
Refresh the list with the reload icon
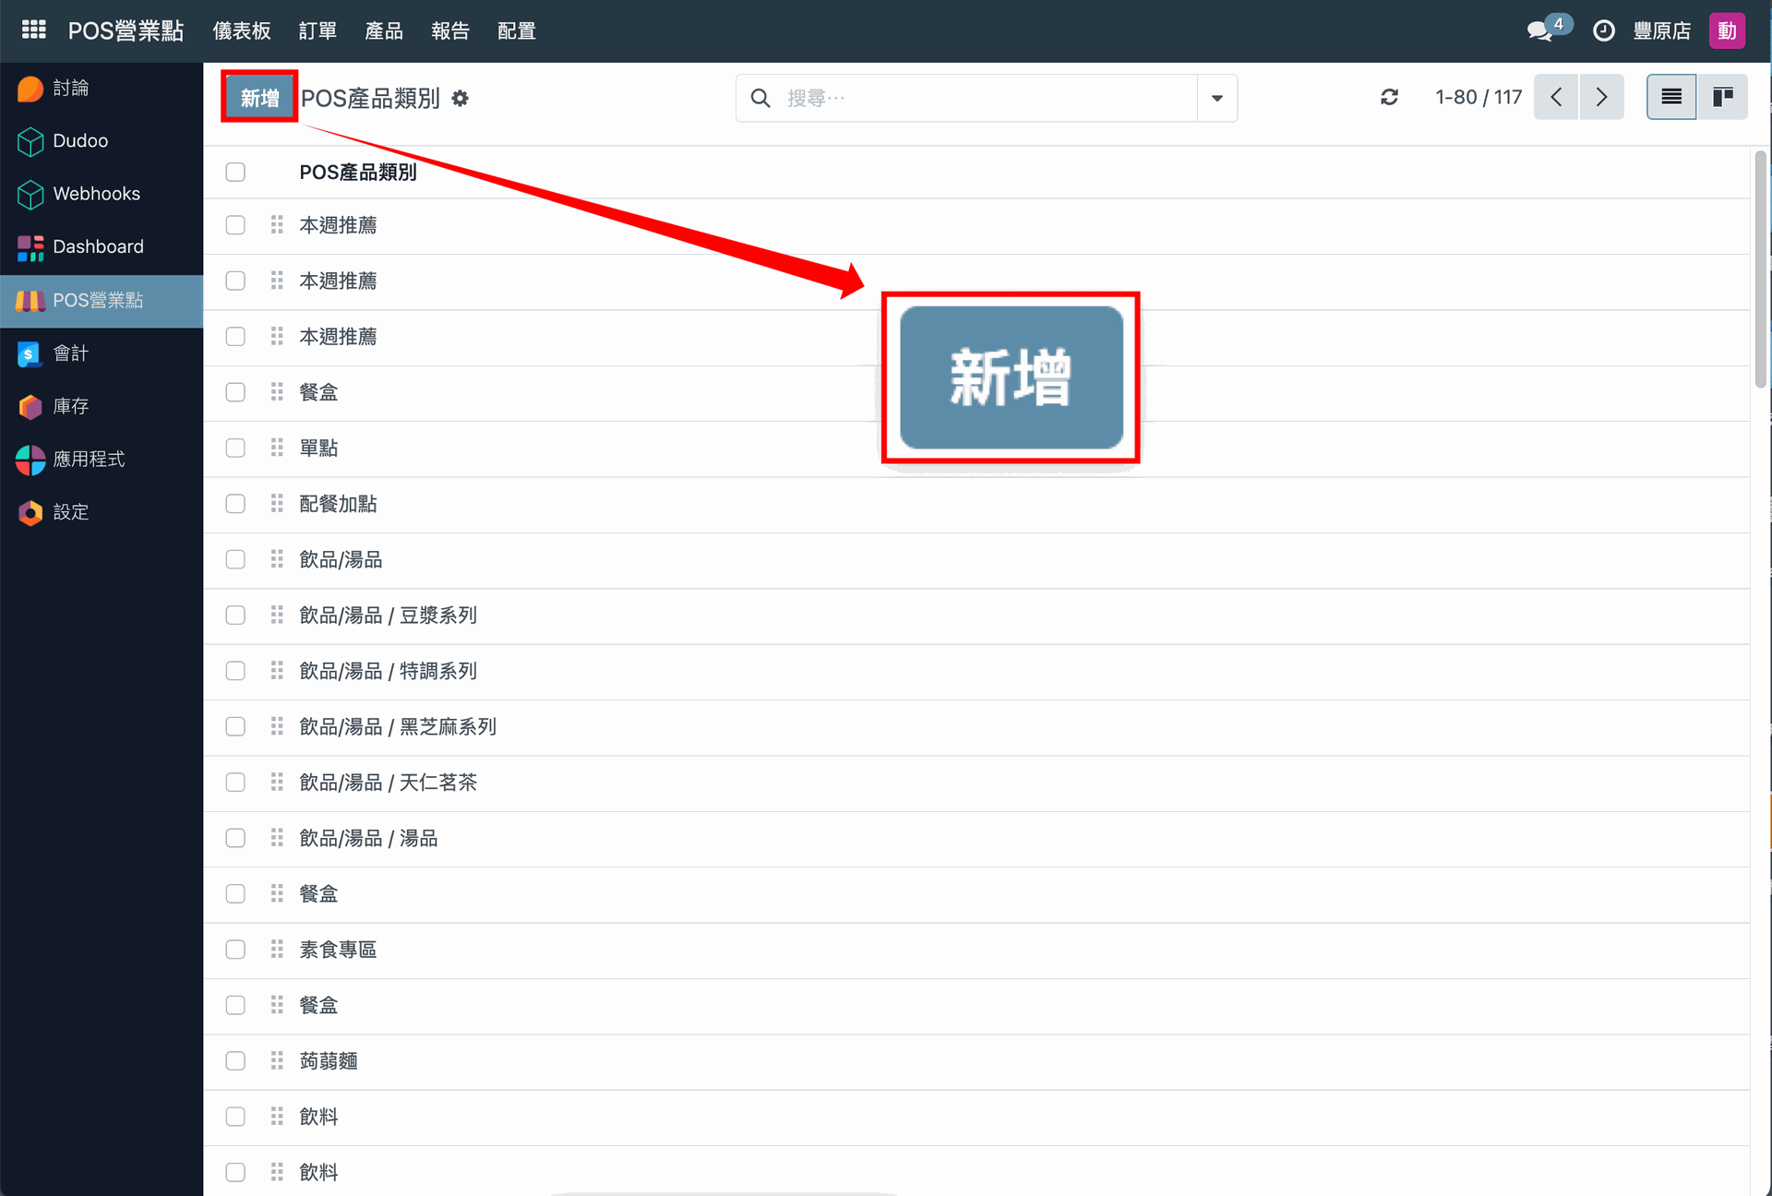click(1389, 97)
